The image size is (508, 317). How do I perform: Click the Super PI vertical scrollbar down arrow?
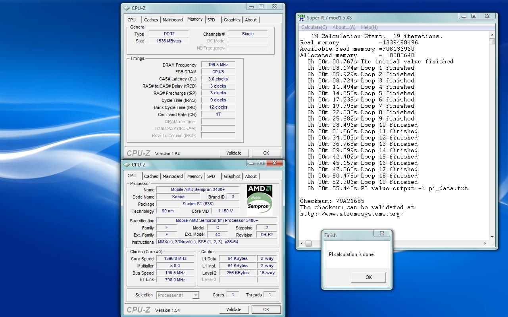[x=492, y=237]
